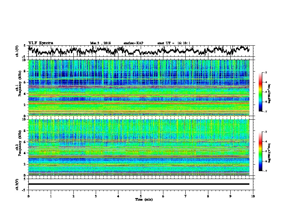The image size is (285, 220).
Task: Click the "6" tick on the time axis
Action: tap(163, 196)
